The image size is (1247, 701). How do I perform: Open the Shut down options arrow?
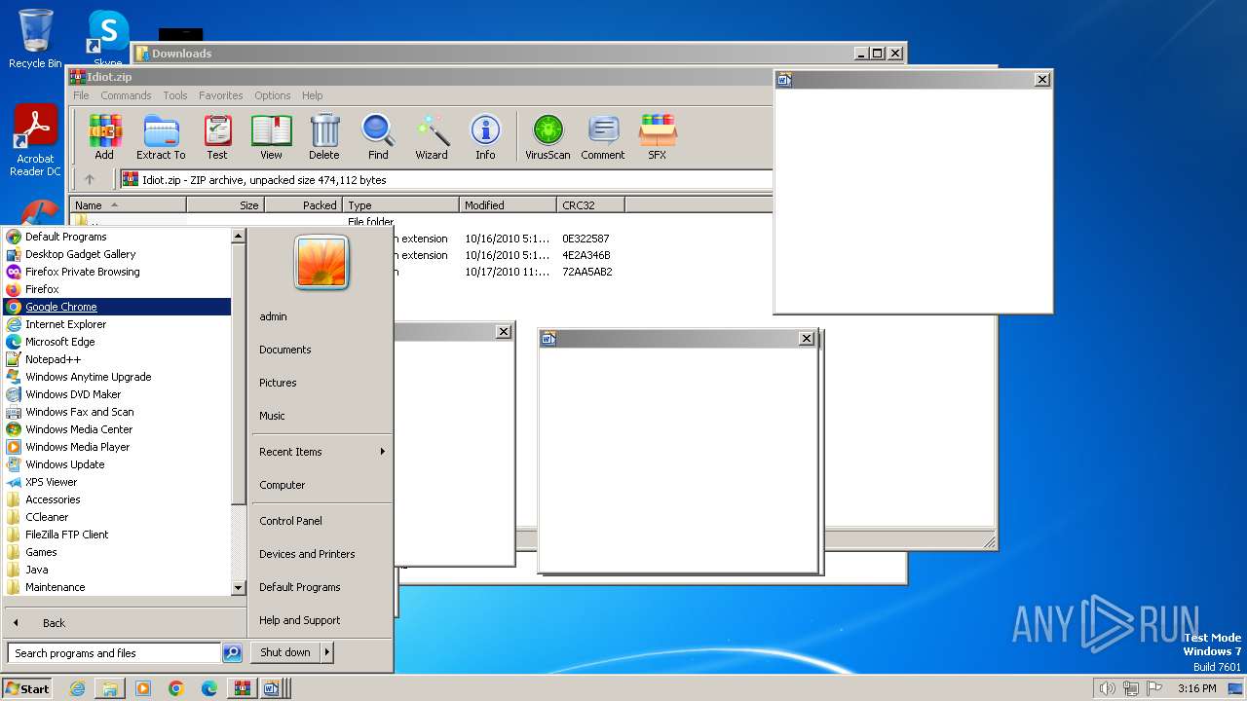(x=326, y=652)
